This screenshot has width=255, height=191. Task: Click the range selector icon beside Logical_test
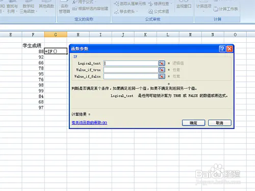(162, 63)
